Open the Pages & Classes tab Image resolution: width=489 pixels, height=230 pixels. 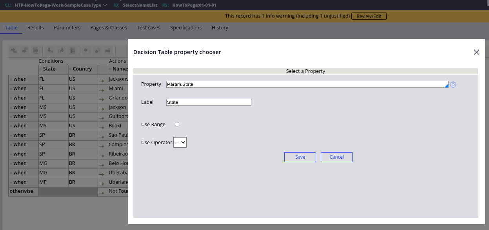[x=109, y=28]
